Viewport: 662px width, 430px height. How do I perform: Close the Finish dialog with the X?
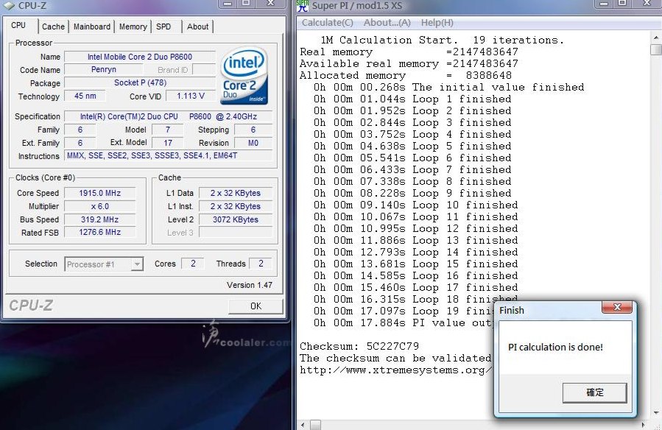tap(617, 307)
